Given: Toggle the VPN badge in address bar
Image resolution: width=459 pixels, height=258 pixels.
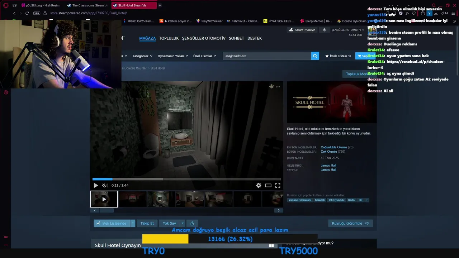Looking at the screenshot, I should (x=37, y=13).
